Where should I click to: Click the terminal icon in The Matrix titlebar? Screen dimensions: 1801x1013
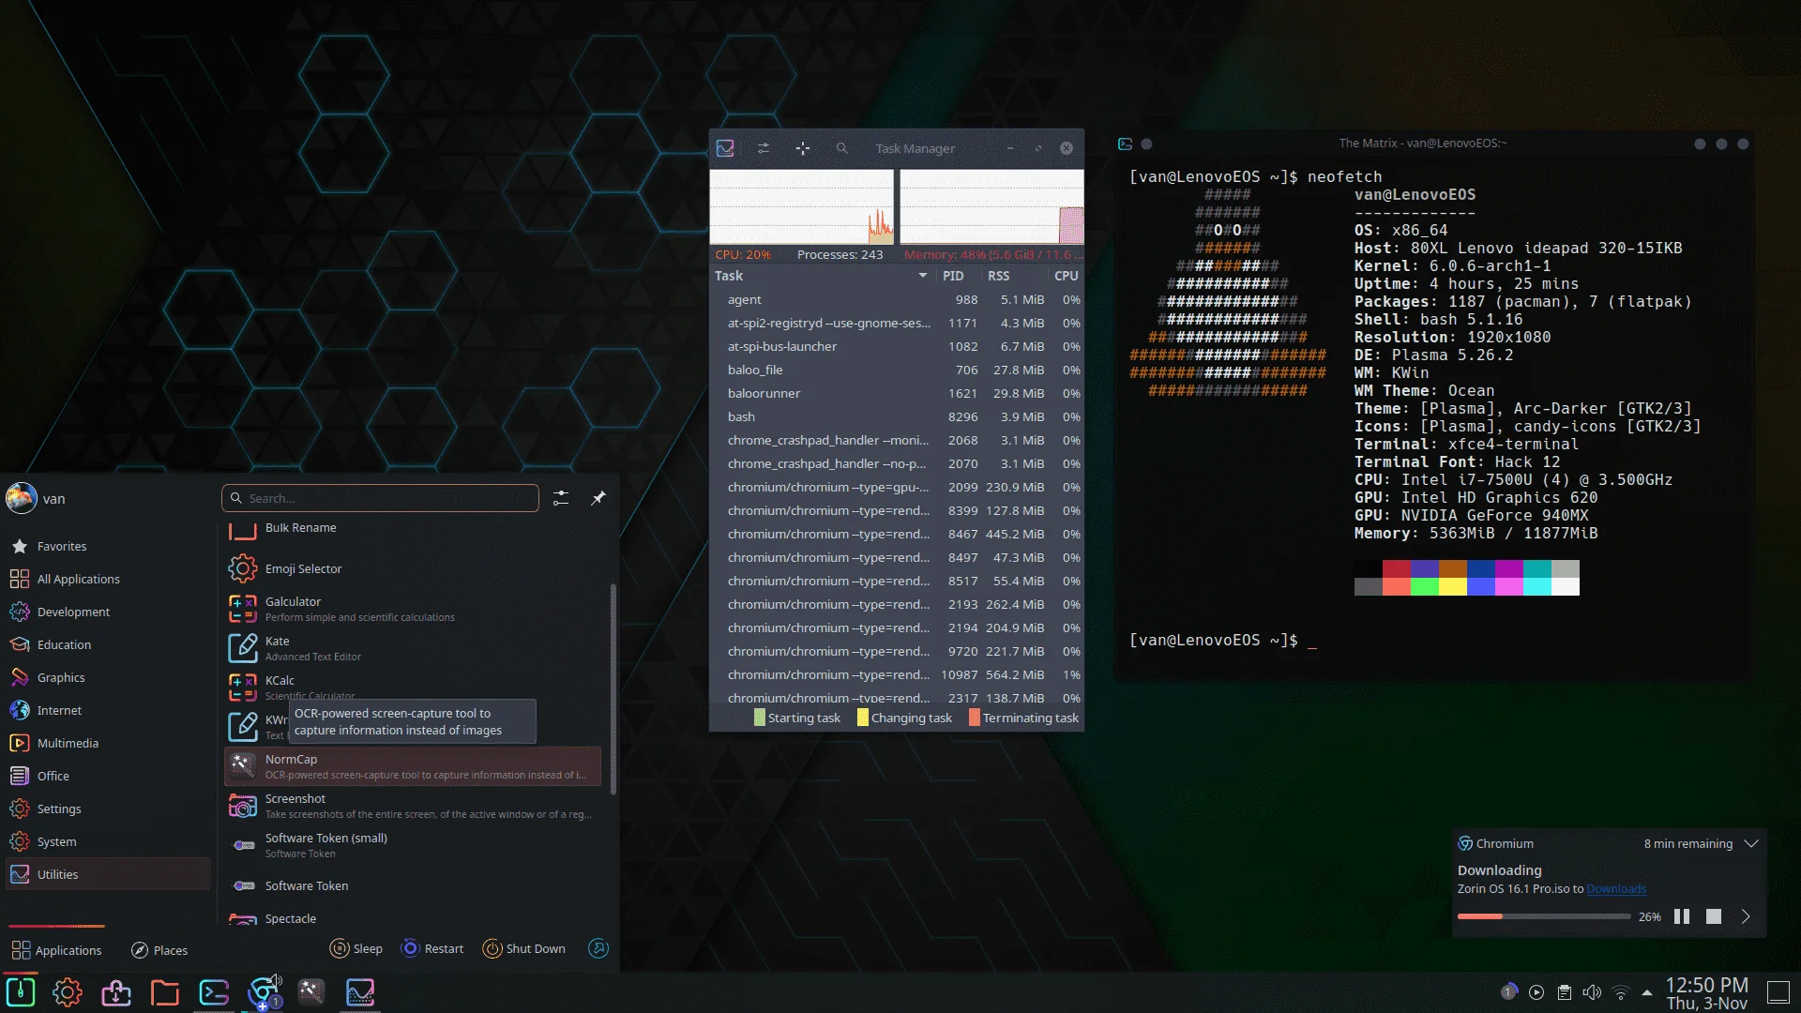click(x=1126, y=144)
